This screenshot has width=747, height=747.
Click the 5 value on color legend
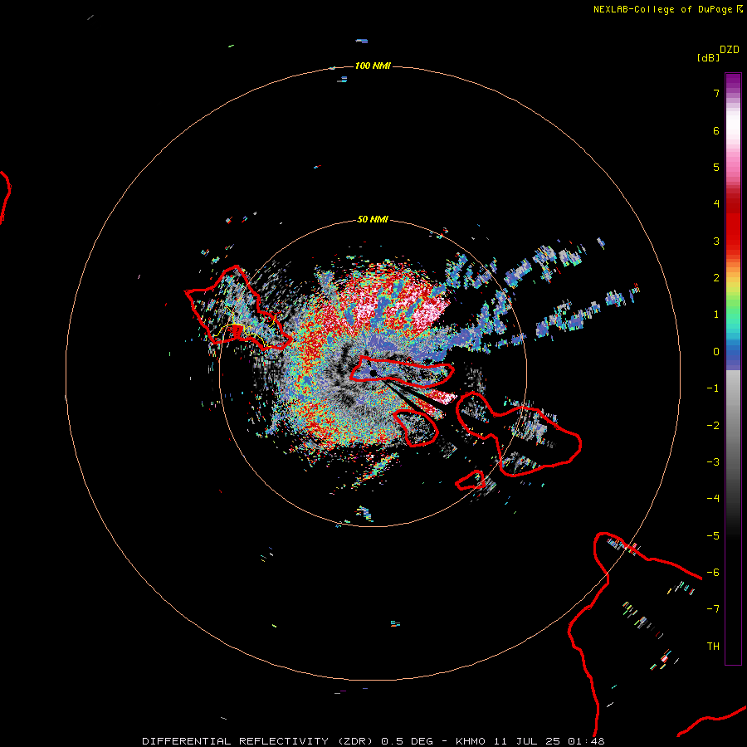click(716, 167)
